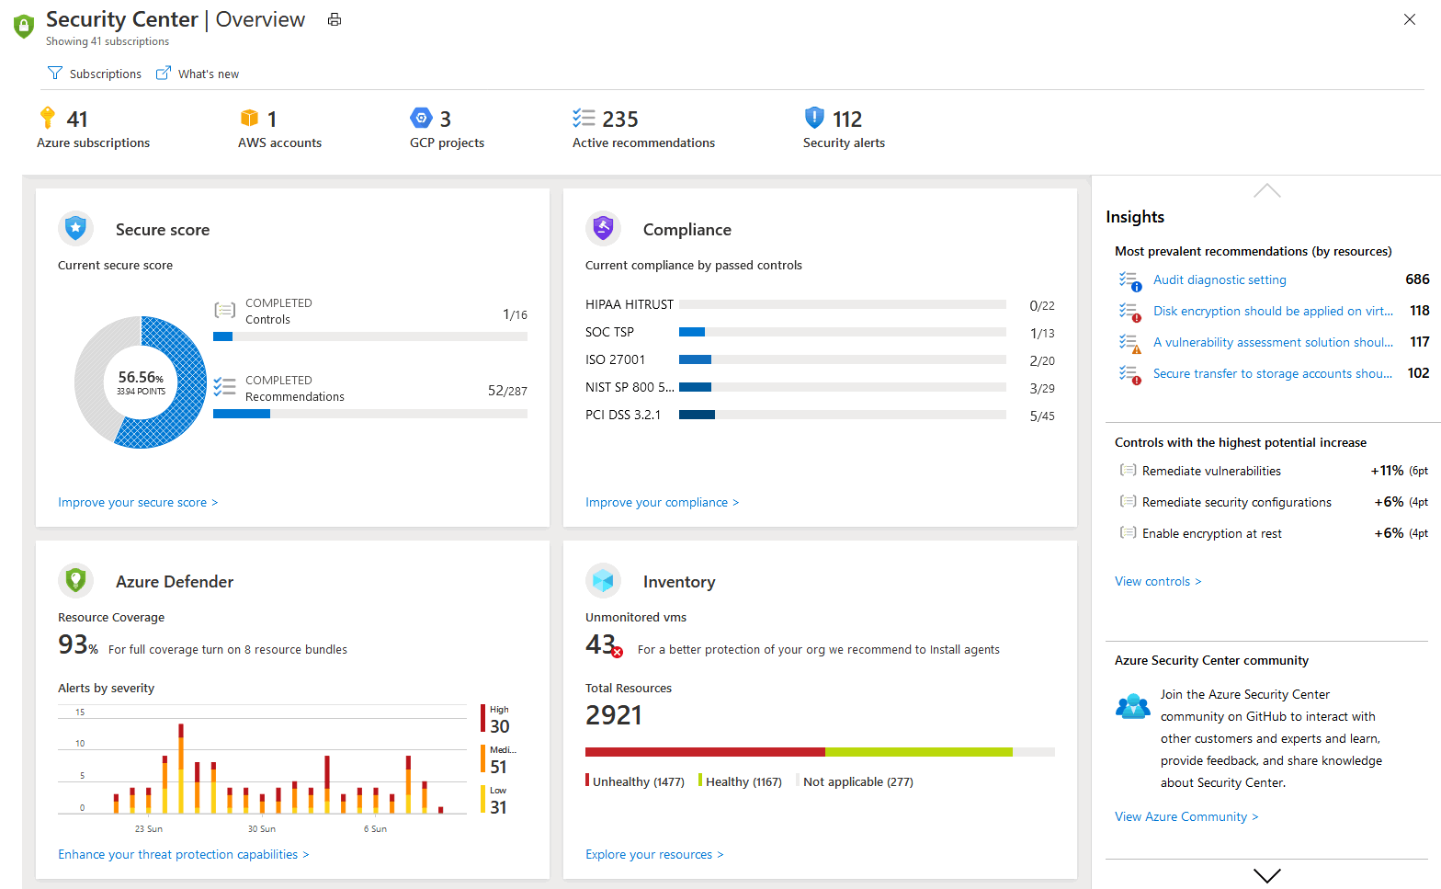This screenshot has width=1441, height=889.
Task: Open Audit diagnostic setting recommendation
Action: [x=1220, y=279]
